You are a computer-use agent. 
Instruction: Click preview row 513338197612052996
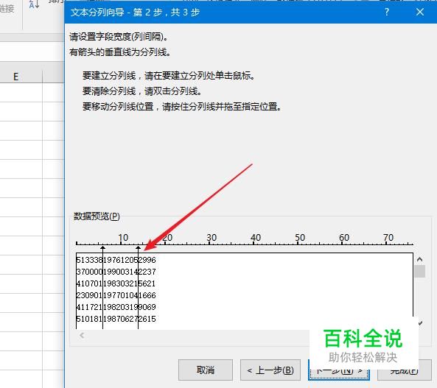point(116,260)
